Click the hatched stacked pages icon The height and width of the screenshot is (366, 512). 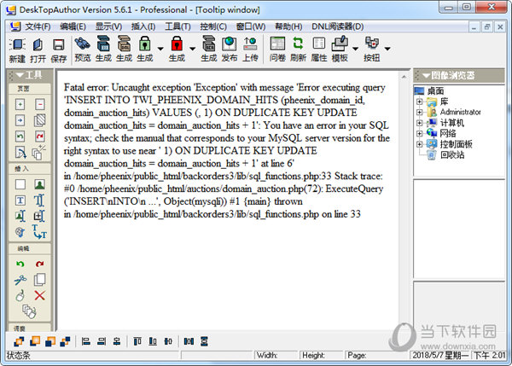[39, 120]
